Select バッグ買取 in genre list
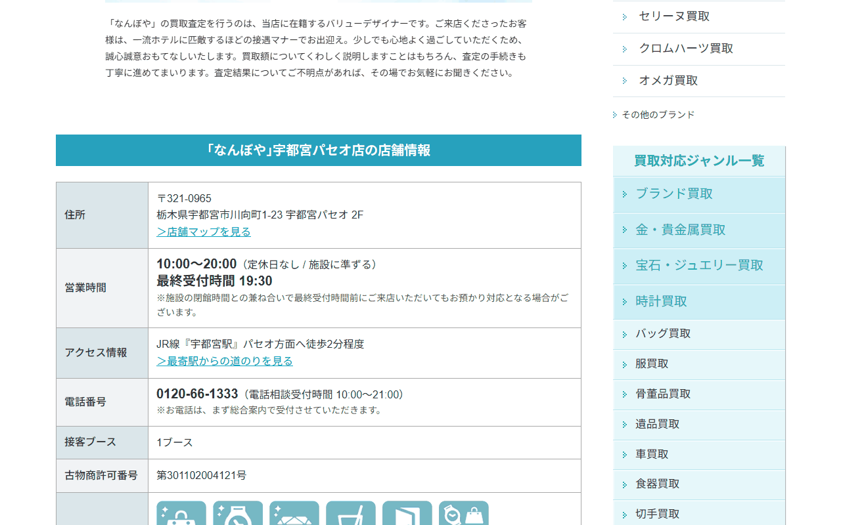This screenshot has height=525, width=841. coord(699,334)
